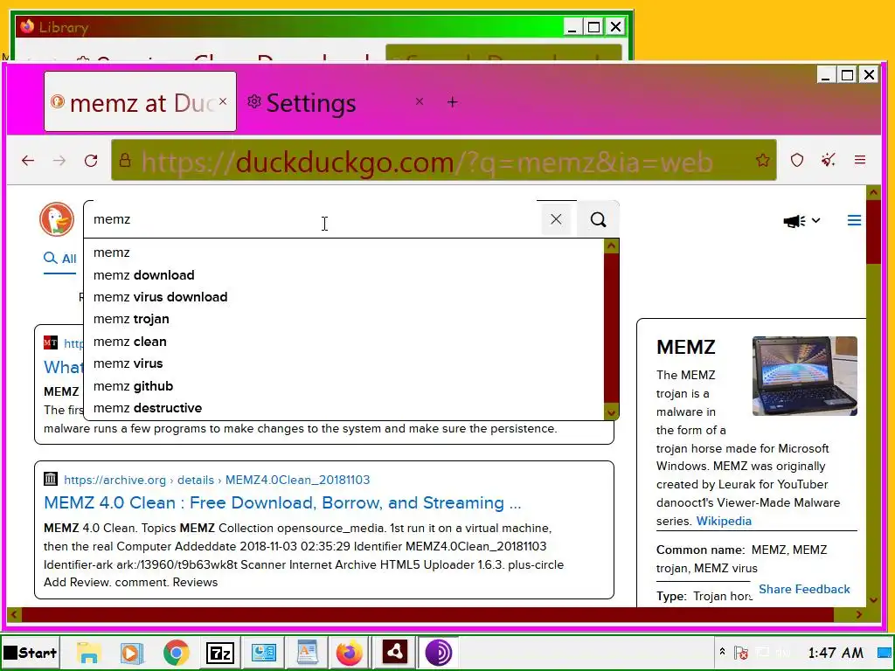
Task: Click the page vertical scrollbar down arrow
Action: click(x=873, y=599)
